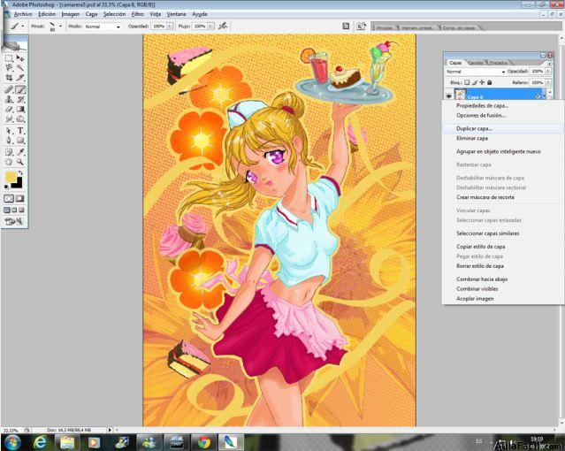This screenshot has width=565, height=451.
Task: Select the Blur tool
Action: (9, 119)
